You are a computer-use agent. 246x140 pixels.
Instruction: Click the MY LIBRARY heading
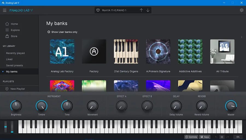tap(9, 46)
